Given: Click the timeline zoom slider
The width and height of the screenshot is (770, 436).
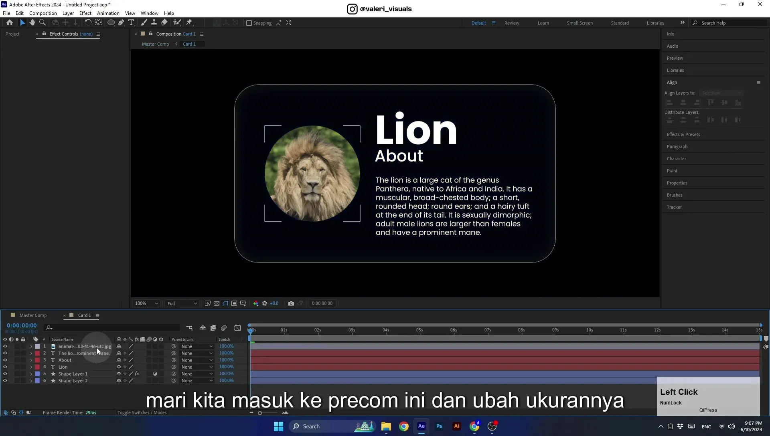Looking at the screenshot, I should (x=260, y=413).
